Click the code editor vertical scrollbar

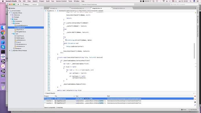pos(194,51)
